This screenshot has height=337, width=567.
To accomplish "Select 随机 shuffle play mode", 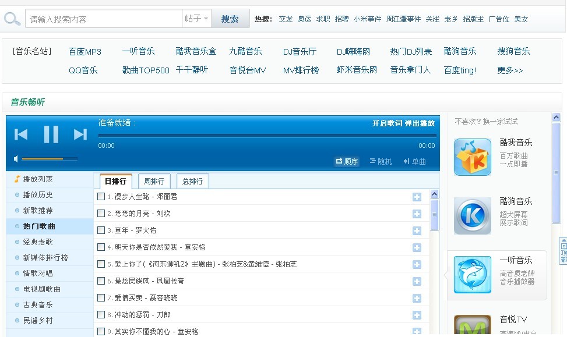I will pos(381,161).
